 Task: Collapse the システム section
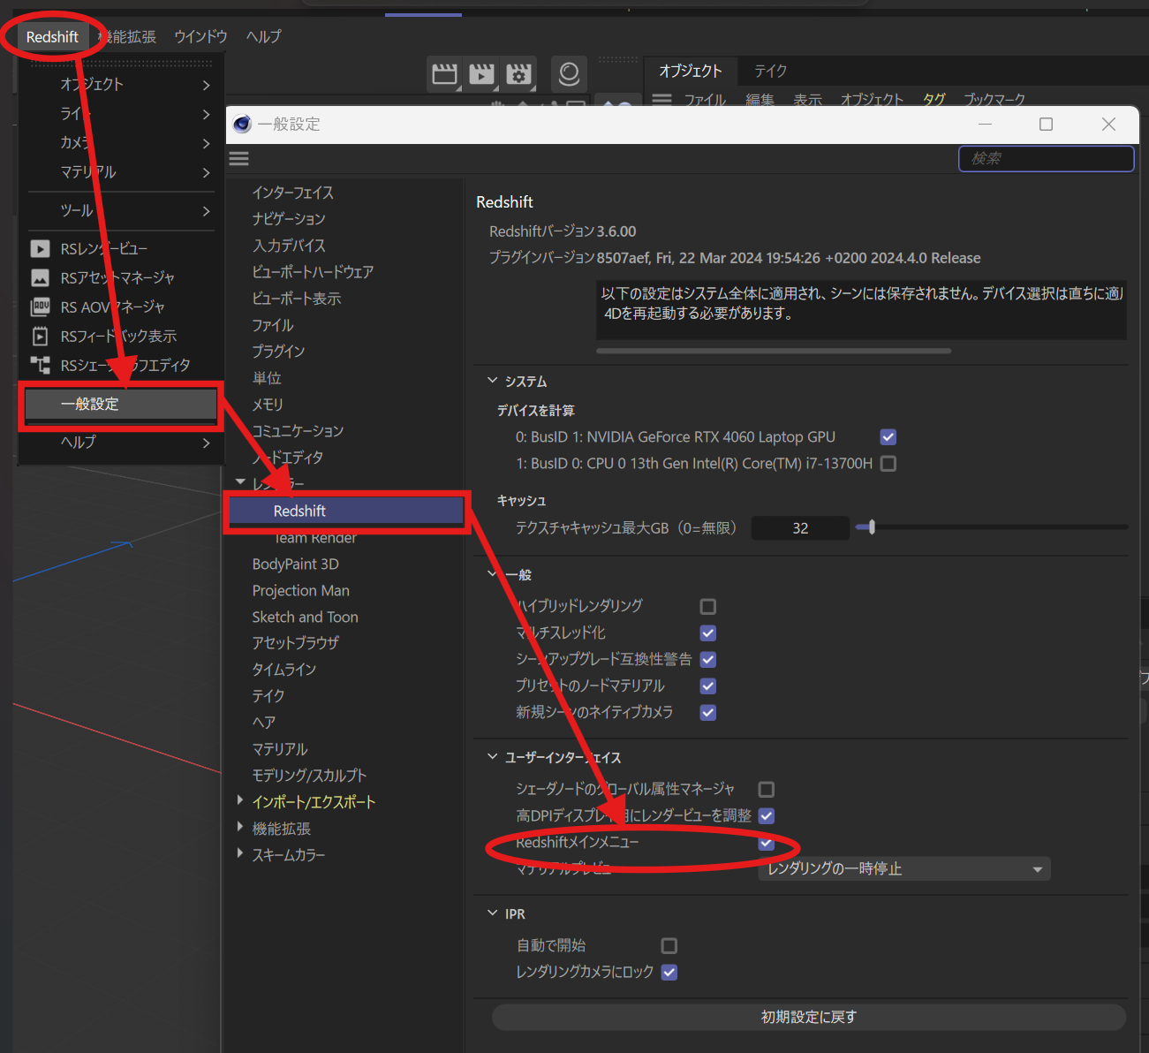point(493,381)
